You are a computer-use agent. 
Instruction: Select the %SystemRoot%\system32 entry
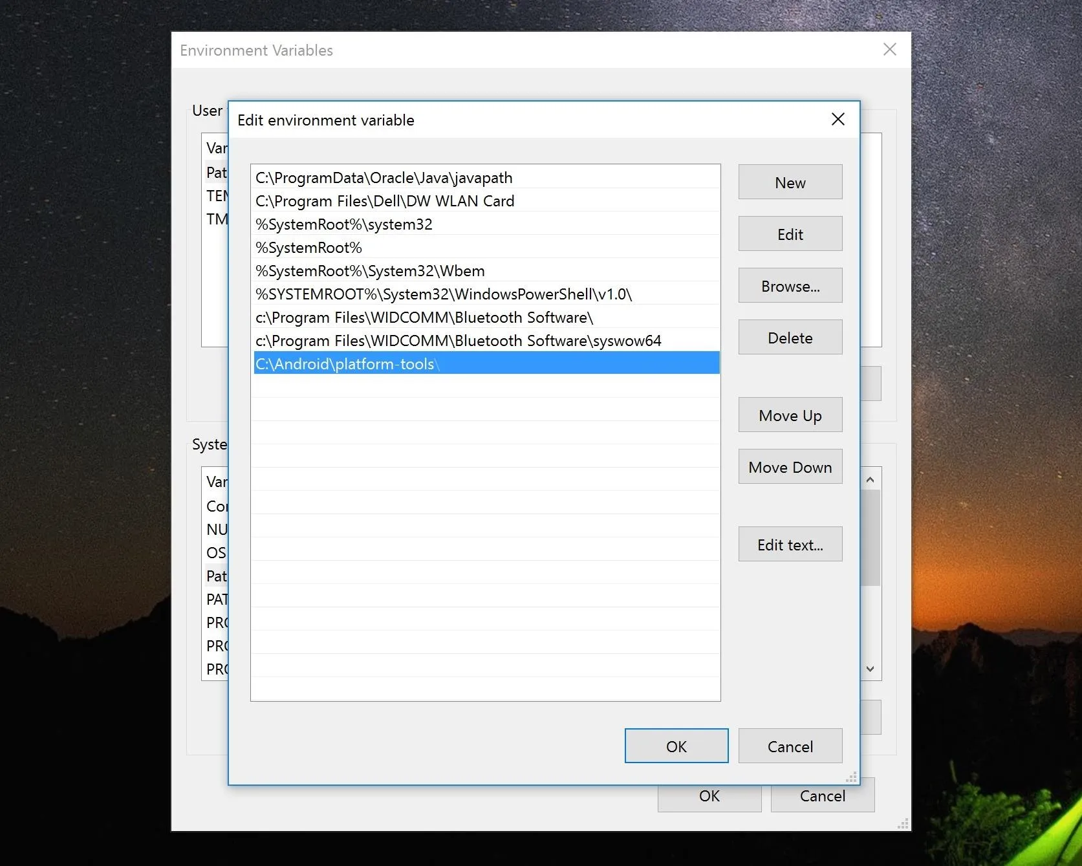point(486,224)
